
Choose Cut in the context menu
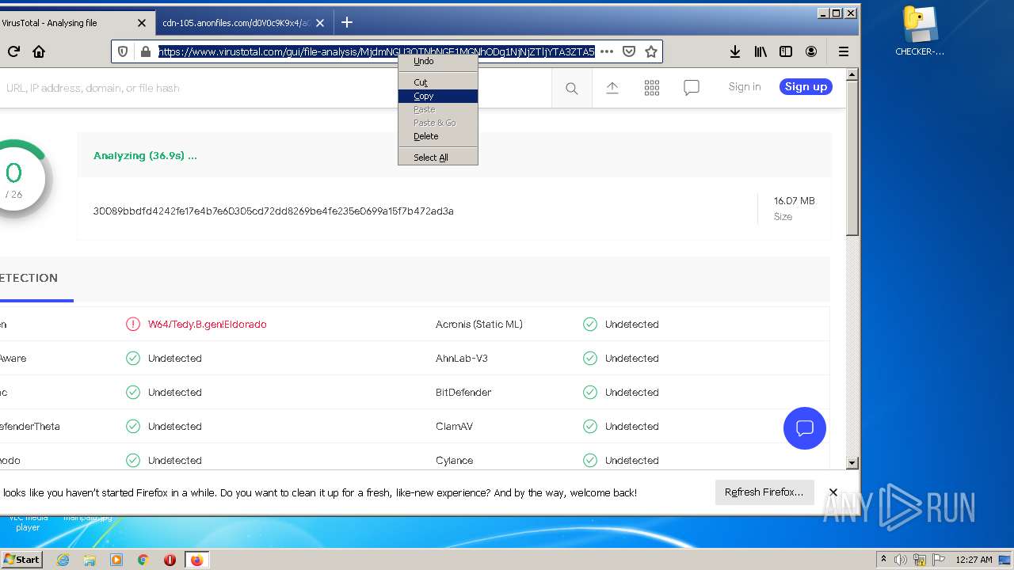point(438,82)
